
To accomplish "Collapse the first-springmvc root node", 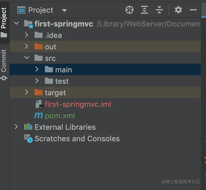I will [17, 24].
